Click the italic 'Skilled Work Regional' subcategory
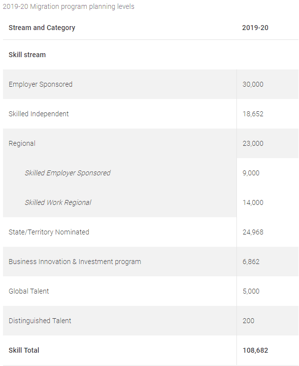 [x=58, y=202]
